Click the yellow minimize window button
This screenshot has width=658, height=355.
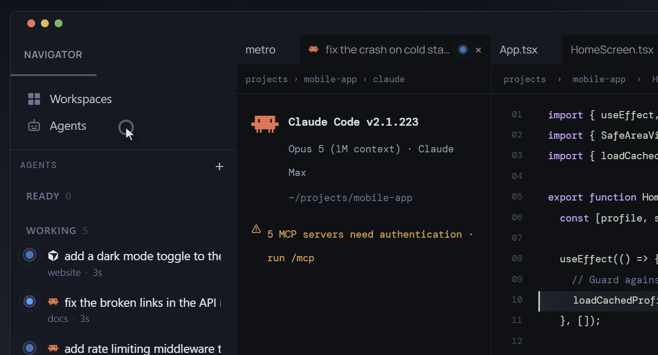pos(45,23)
